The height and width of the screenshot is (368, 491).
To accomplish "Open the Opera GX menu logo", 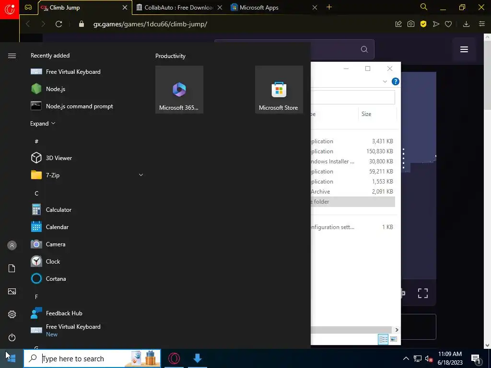I will 10,10.
